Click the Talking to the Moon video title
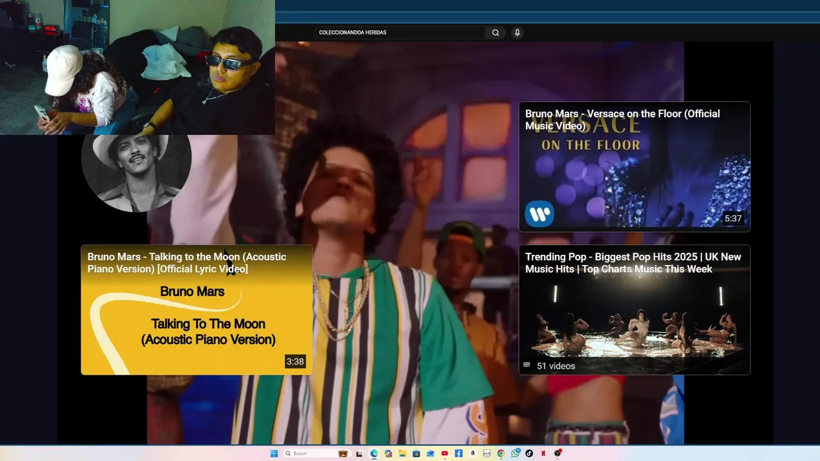 [187, 263]
